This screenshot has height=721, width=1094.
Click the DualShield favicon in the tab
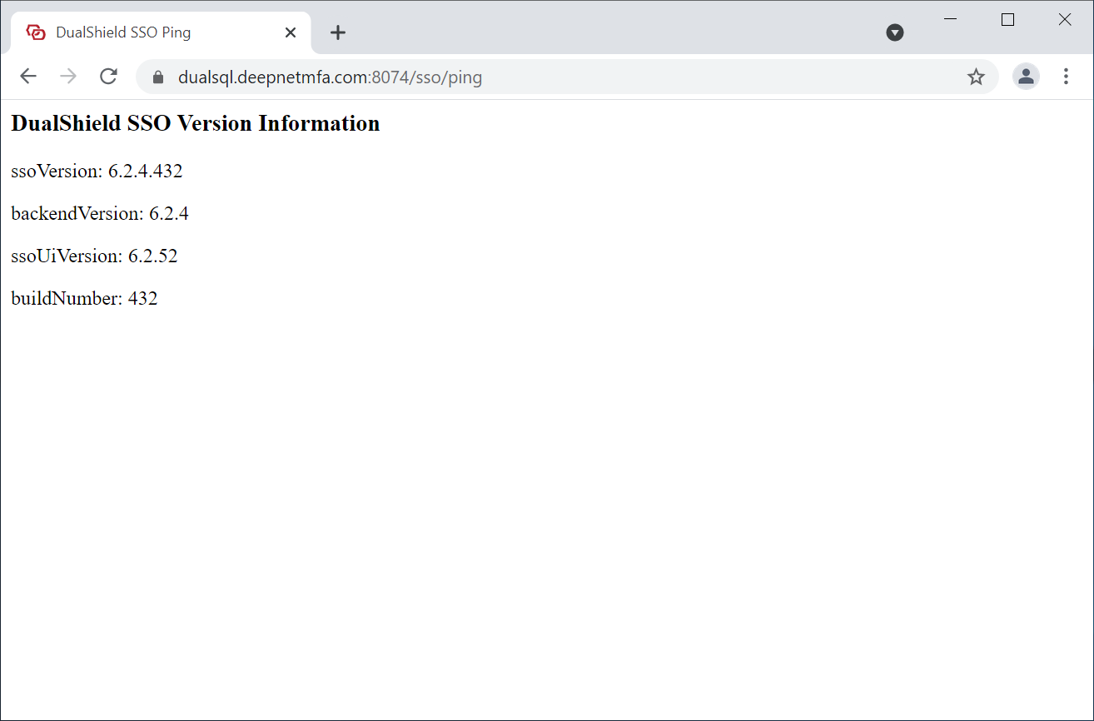[36, 32]
